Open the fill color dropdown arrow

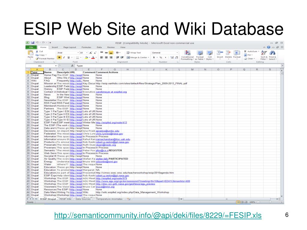[x=89, y=57]
